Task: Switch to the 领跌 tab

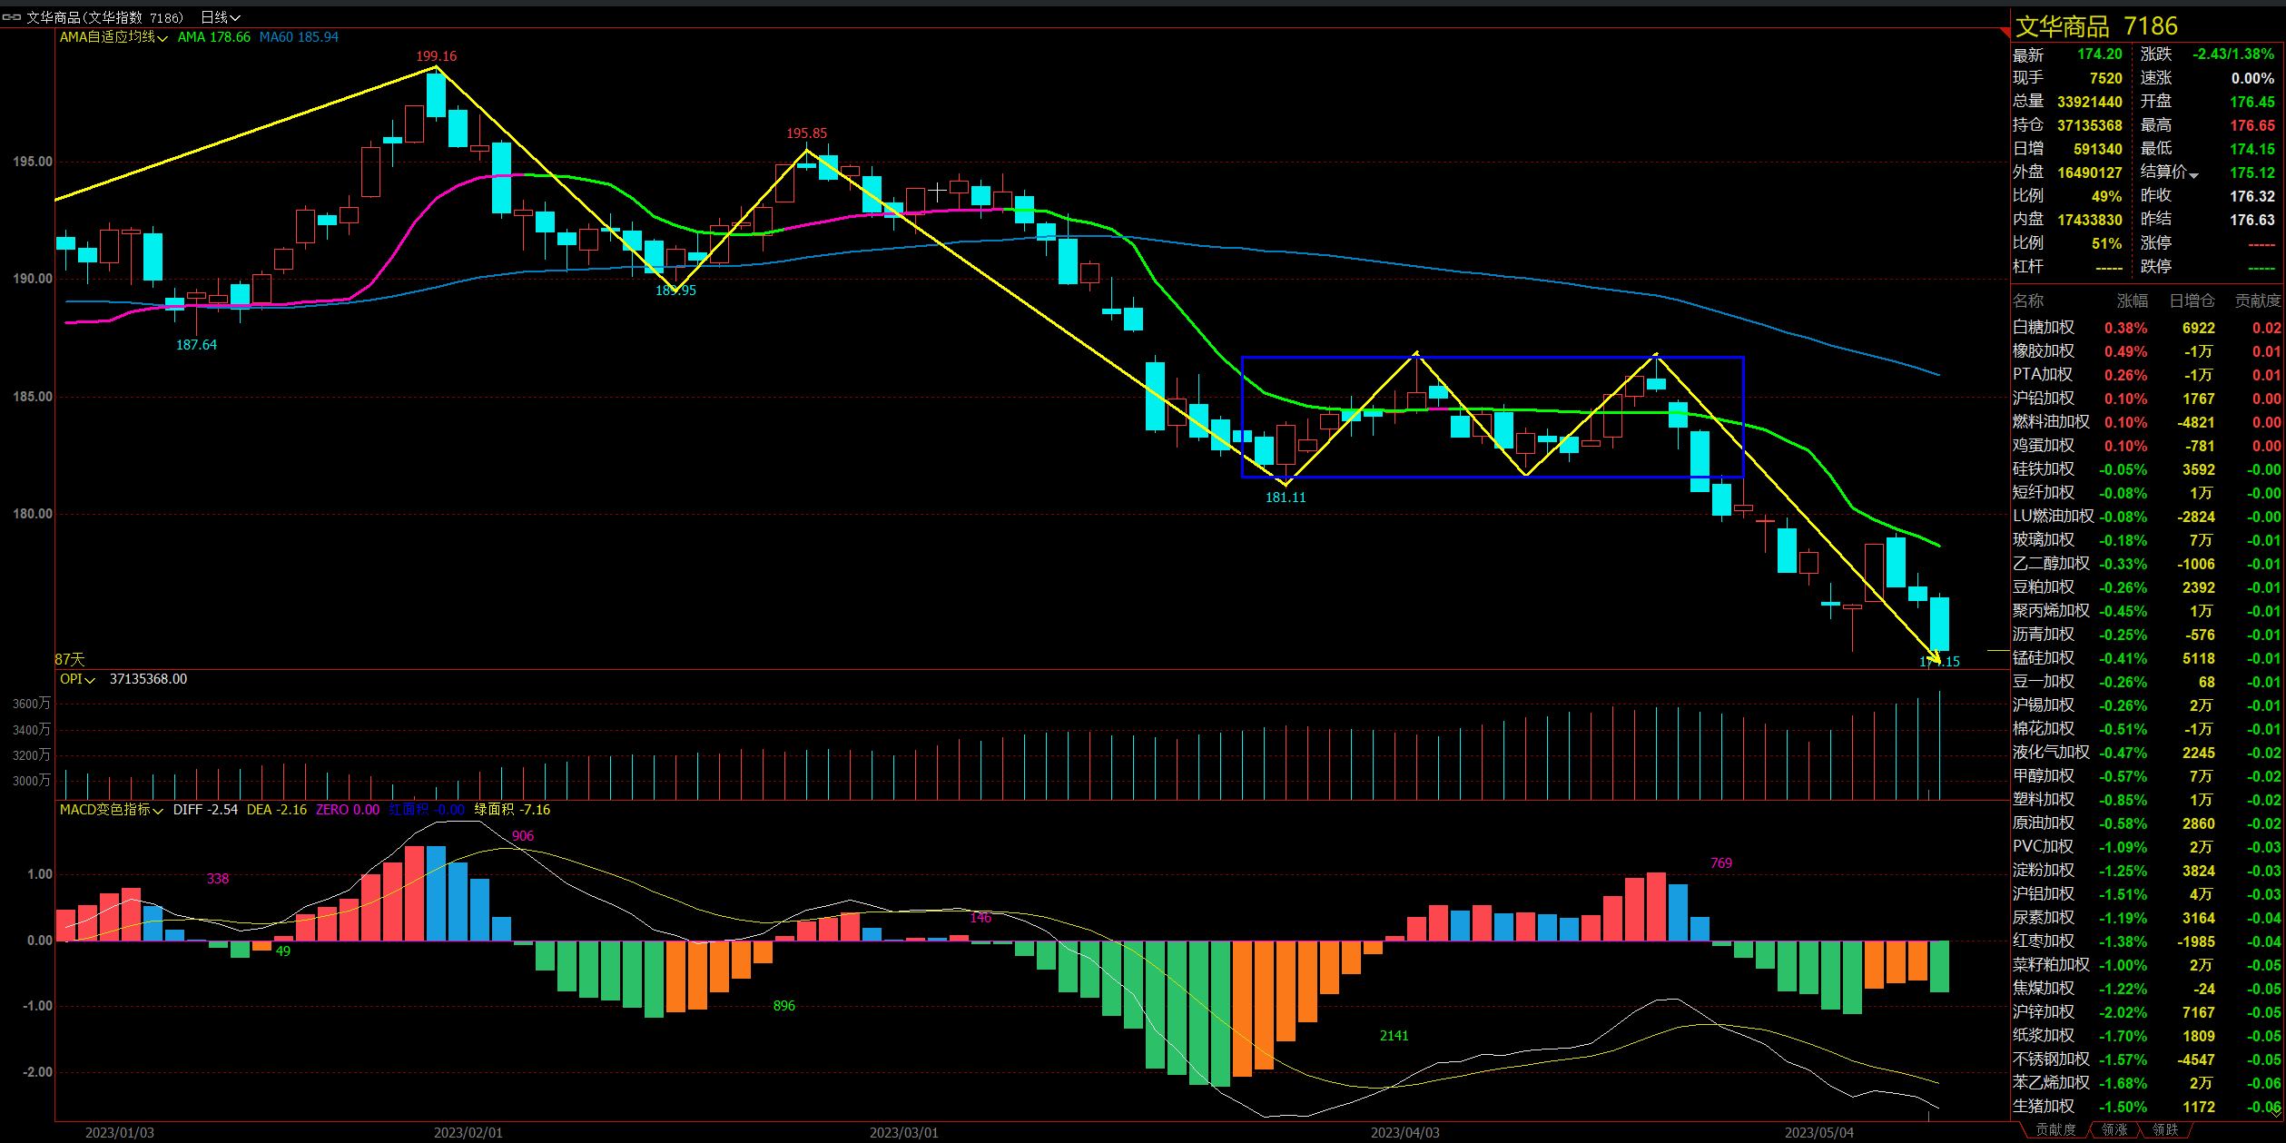Action: [2165, 1130]
